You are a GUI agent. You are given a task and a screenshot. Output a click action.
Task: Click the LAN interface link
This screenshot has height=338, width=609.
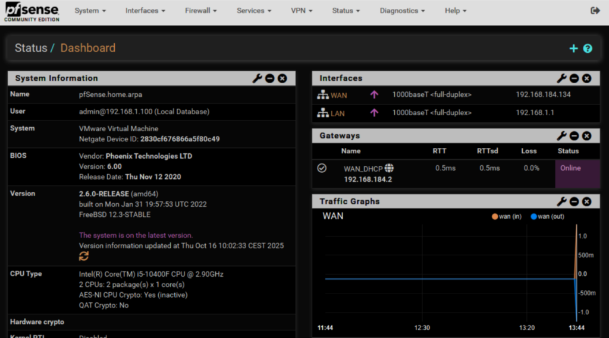tap(337, 113)
